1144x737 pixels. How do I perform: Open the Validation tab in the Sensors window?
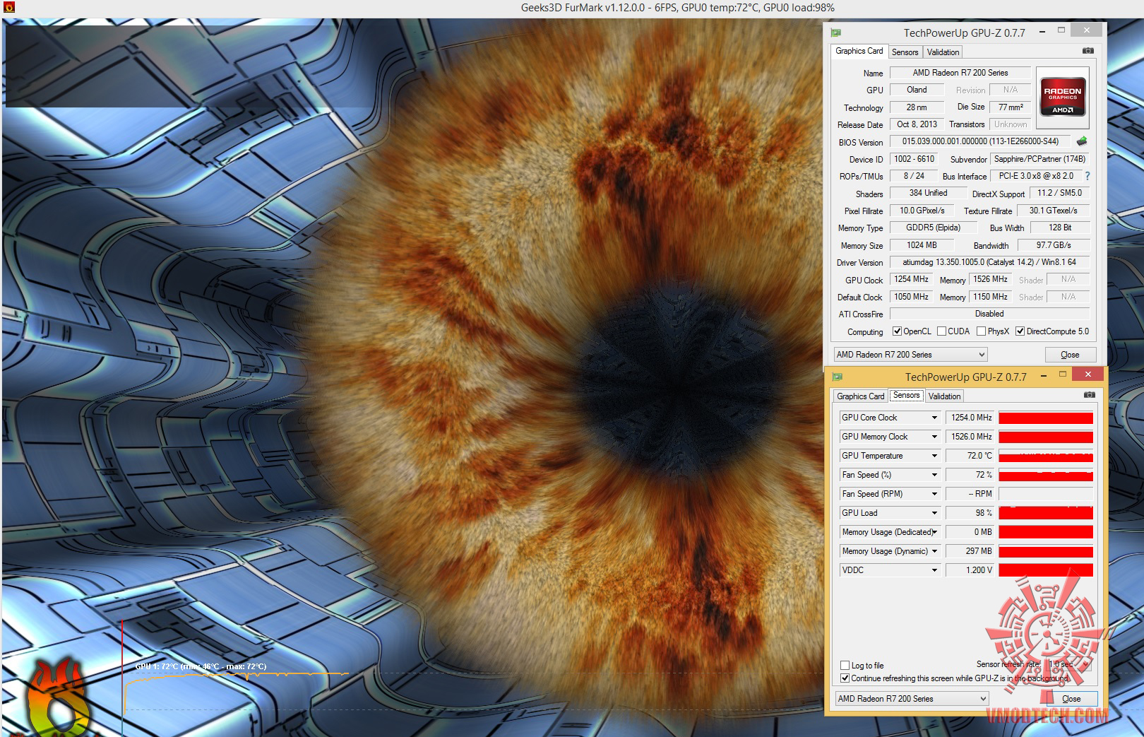pos(944,396)
